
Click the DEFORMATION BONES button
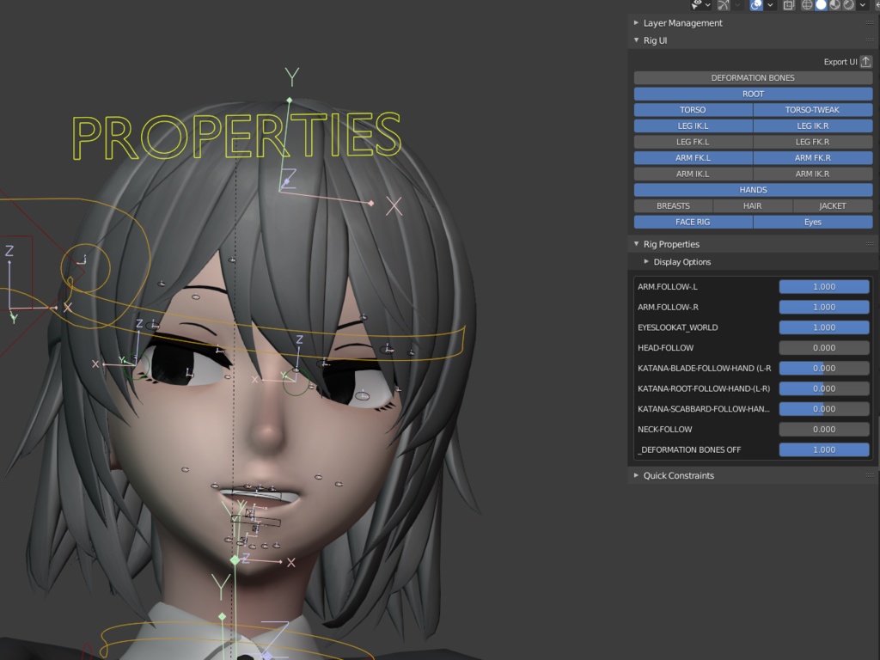[x=753, y=77]
